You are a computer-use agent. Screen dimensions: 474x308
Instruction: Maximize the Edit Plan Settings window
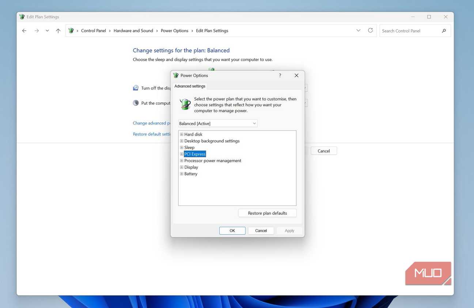pos(429,17)
